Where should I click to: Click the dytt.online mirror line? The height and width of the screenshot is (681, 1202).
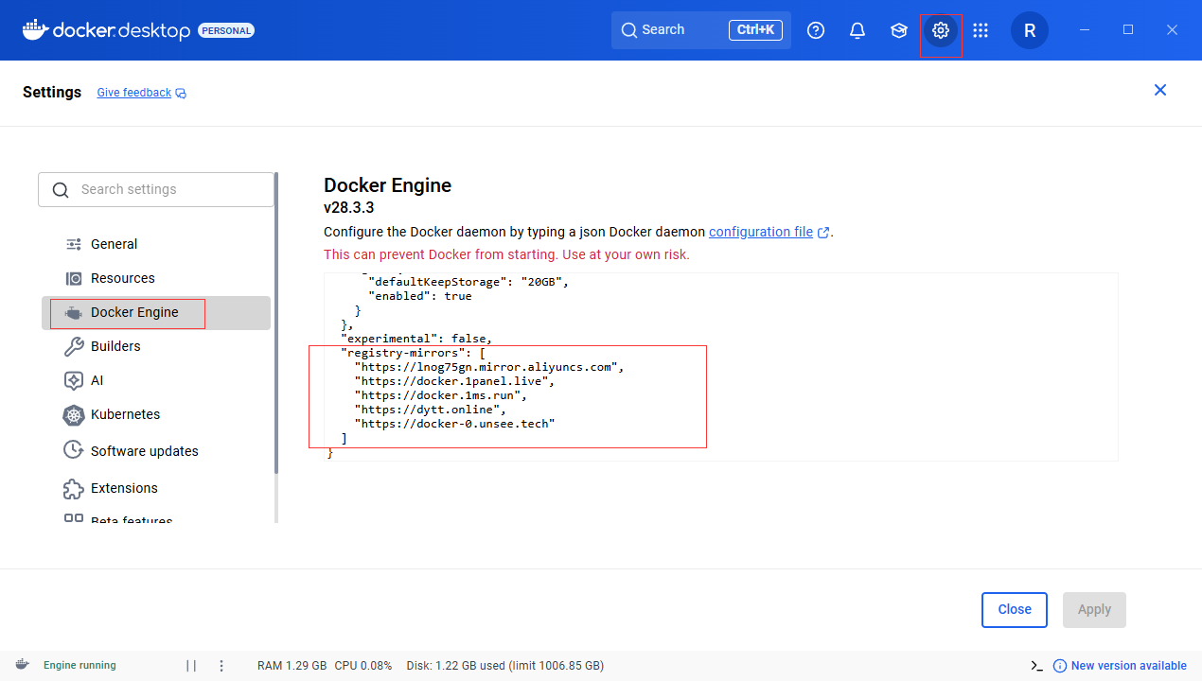(x=430, y=410)
